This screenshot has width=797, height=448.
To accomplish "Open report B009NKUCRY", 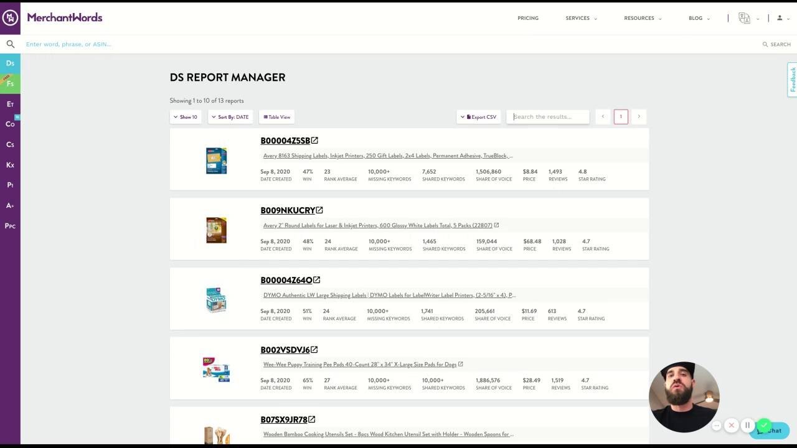I will [288, 210].
